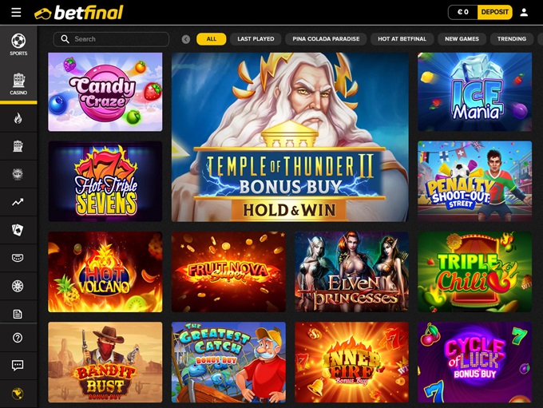Viewport: 543px width, 408px height.
Task: Click the globe language icon
Action: 18,394
